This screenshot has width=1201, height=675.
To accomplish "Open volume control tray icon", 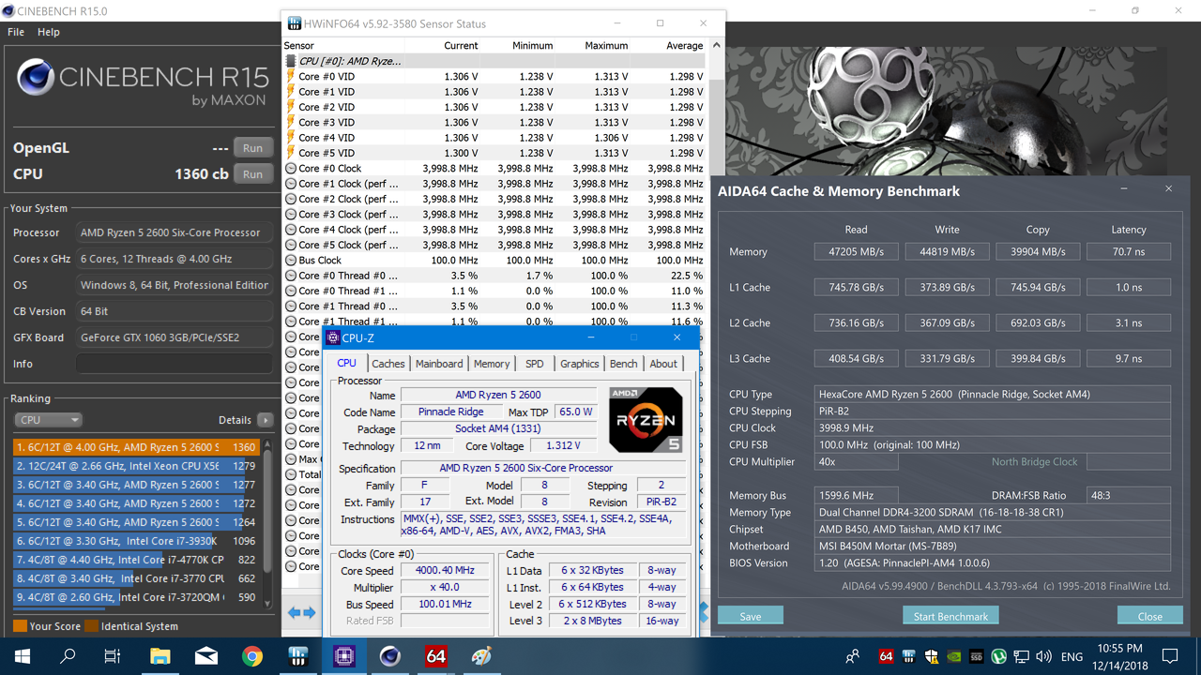I will click(1043, 656).
